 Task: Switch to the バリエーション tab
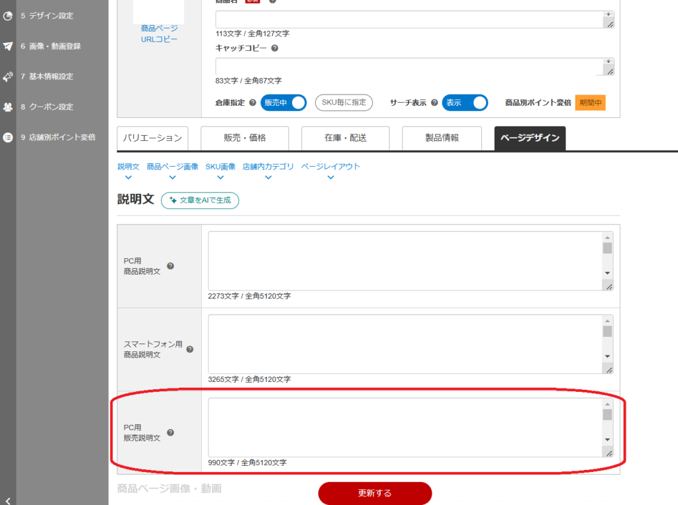coord(152,138)
